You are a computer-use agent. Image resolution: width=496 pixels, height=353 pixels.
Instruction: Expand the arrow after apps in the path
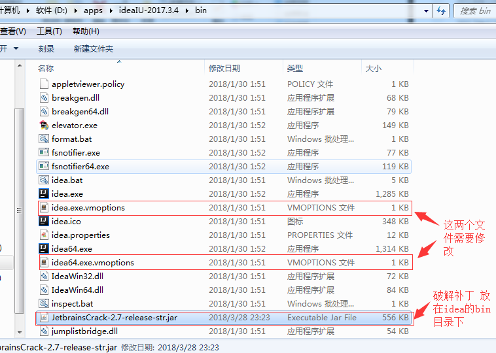click(111, 10)
